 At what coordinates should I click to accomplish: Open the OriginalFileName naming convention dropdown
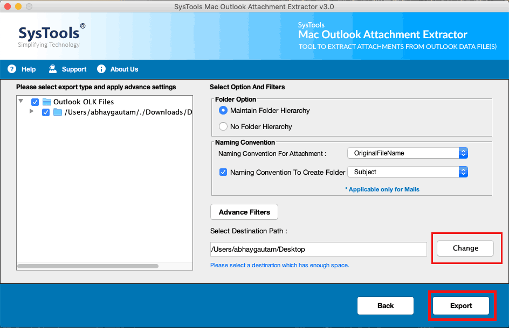pyautogui.click(x=408, y=153)
